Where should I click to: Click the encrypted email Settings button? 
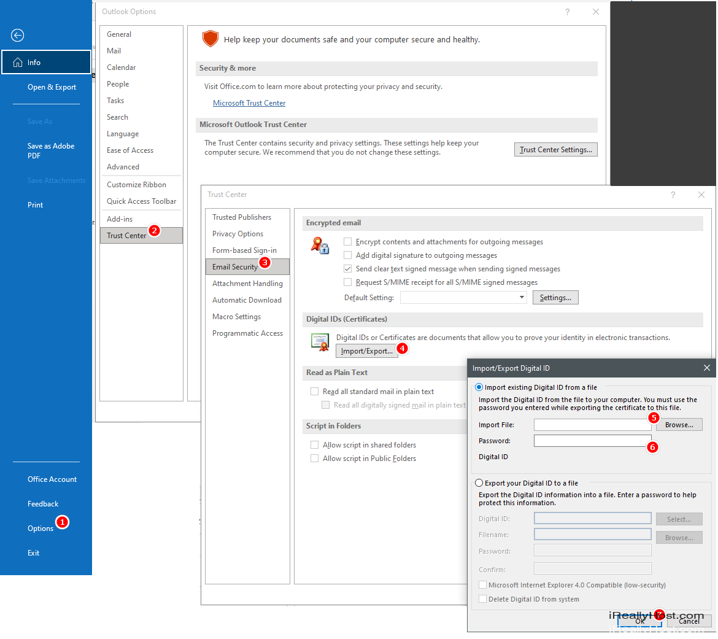pyautogui.click(x=555, y=298)
